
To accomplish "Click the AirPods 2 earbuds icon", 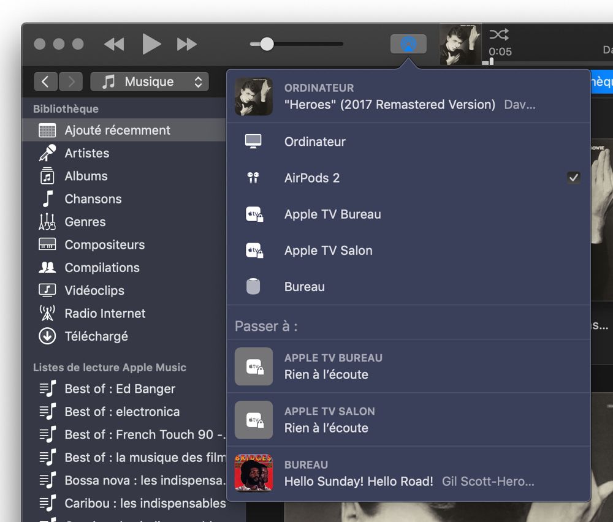I will point(253,178).
